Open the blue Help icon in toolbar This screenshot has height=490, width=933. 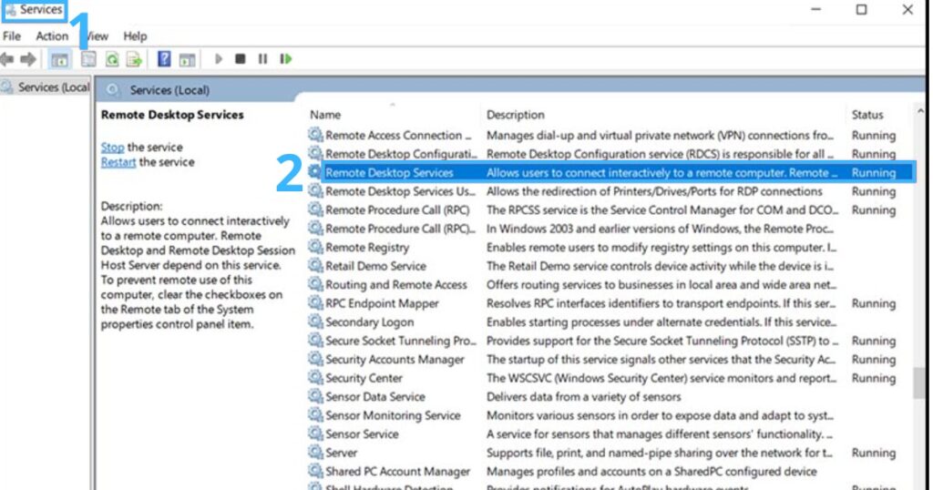(x=164, y=59)
